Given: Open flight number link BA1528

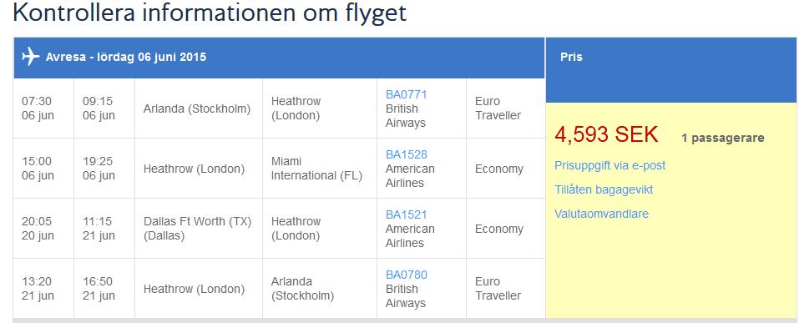Looking at the screenshot, I should (x=406, y=155).
